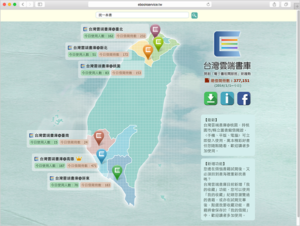Click Taipei's 今日借閱冊數：232 badge
This screenshot has height=226, width=300.
tap(131, 36)
